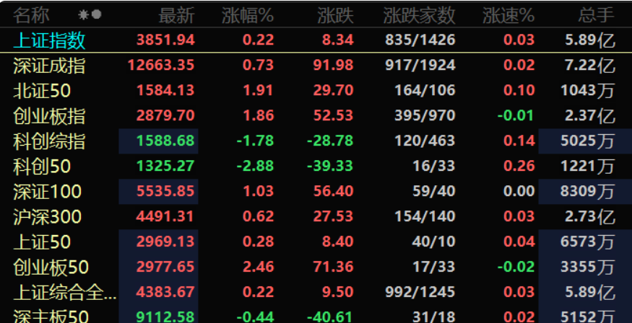
Task: Click the 2.73亿 volume cell
Action: 590,217
